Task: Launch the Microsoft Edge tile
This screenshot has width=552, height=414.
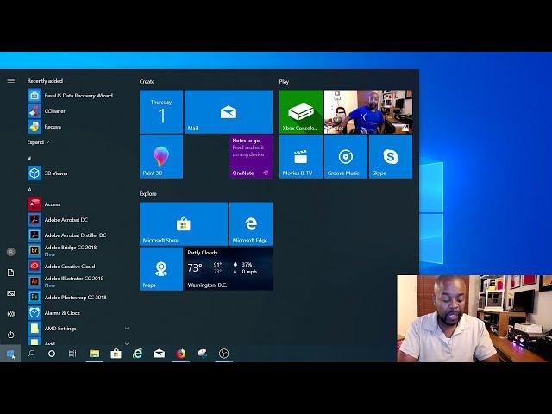Action: (251, 223)
